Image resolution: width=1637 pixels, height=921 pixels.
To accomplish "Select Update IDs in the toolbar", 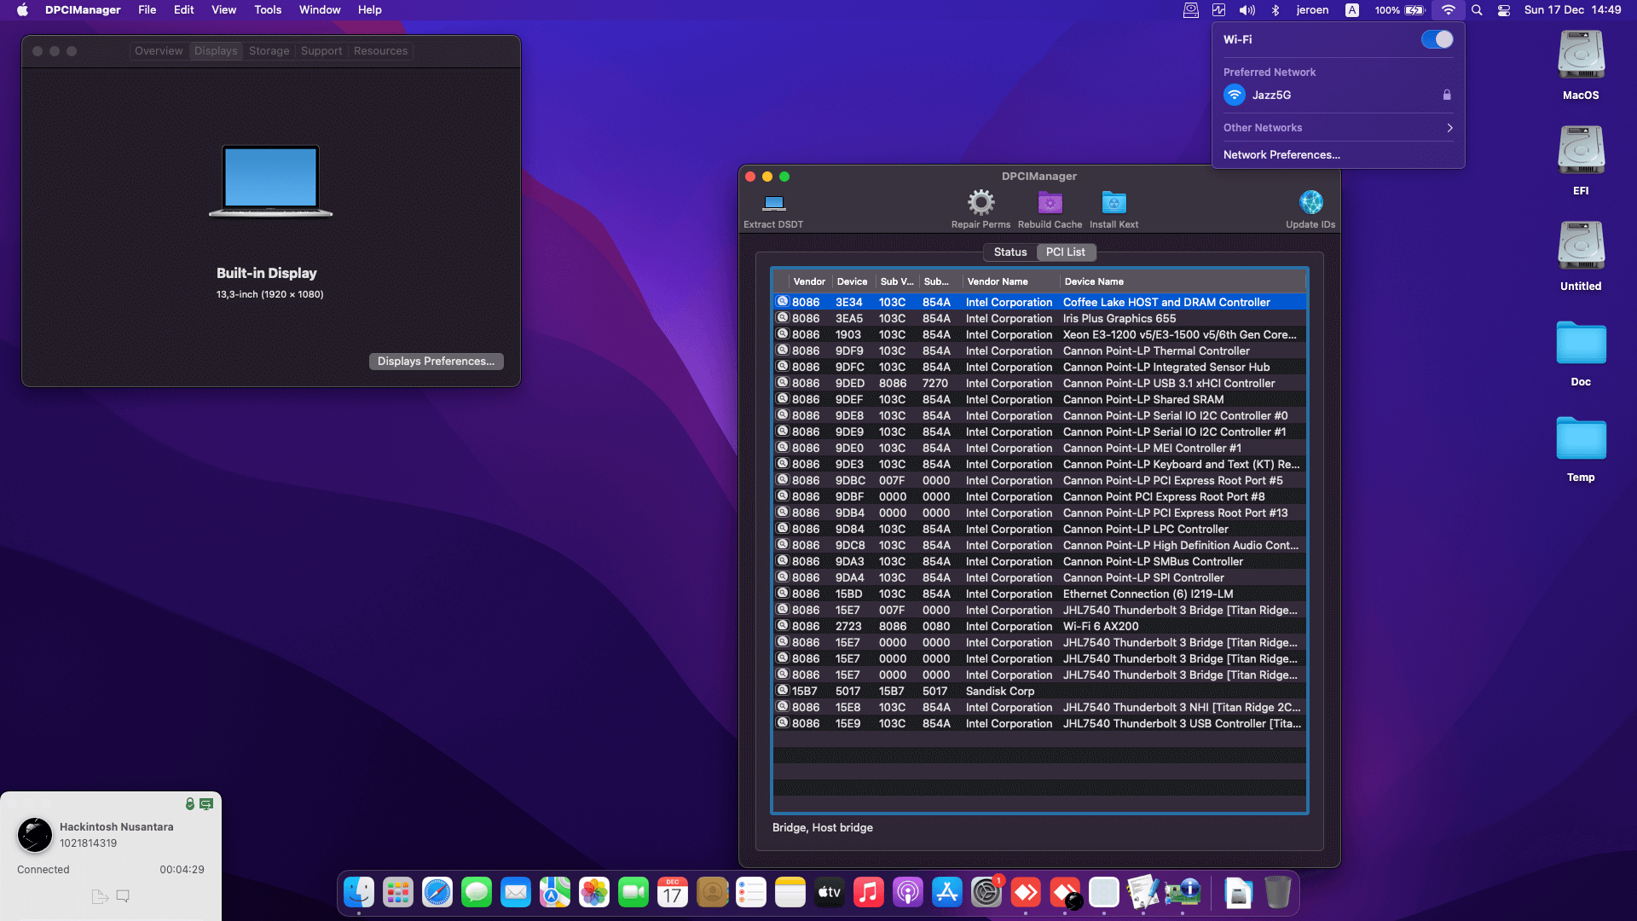I will click(x=1310, y=207).
